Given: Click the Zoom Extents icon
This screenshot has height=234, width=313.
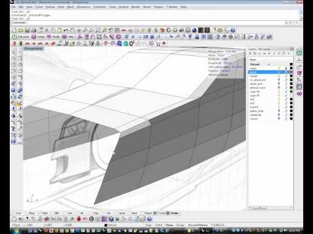Looking at the screenshot, I should [98, 30].
